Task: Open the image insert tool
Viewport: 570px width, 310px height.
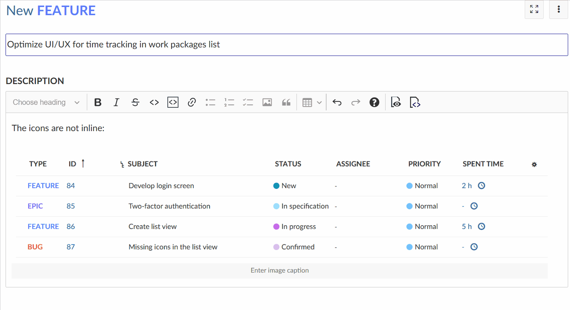Action: [x=267, y=102]
